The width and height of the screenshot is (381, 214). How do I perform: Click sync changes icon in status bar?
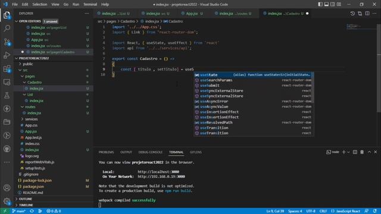32,211
